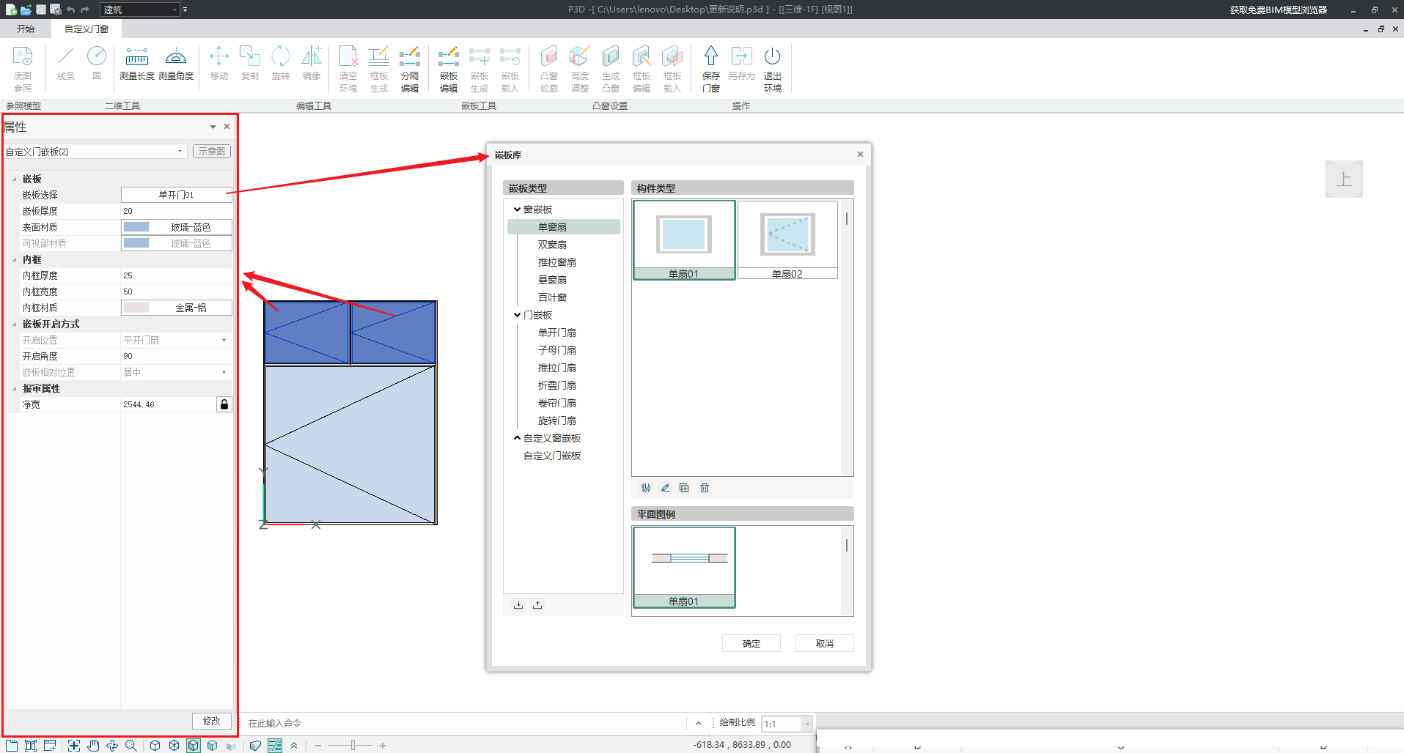
Task: Toggle the lock icon beside 净宽 value
Action: tap(224, 404)
